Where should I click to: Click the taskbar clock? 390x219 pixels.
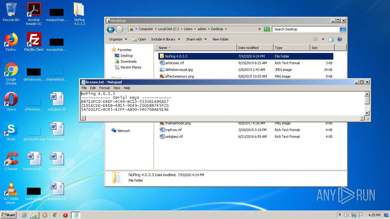[374, 215]
